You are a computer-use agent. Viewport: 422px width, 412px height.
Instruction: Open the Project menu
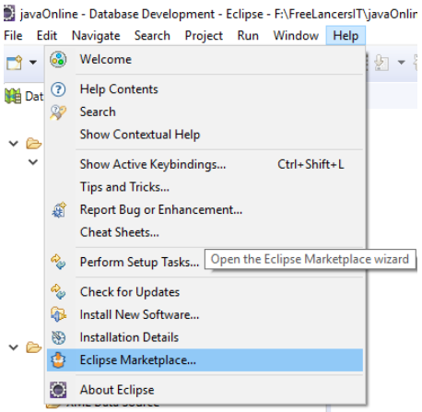204,36
